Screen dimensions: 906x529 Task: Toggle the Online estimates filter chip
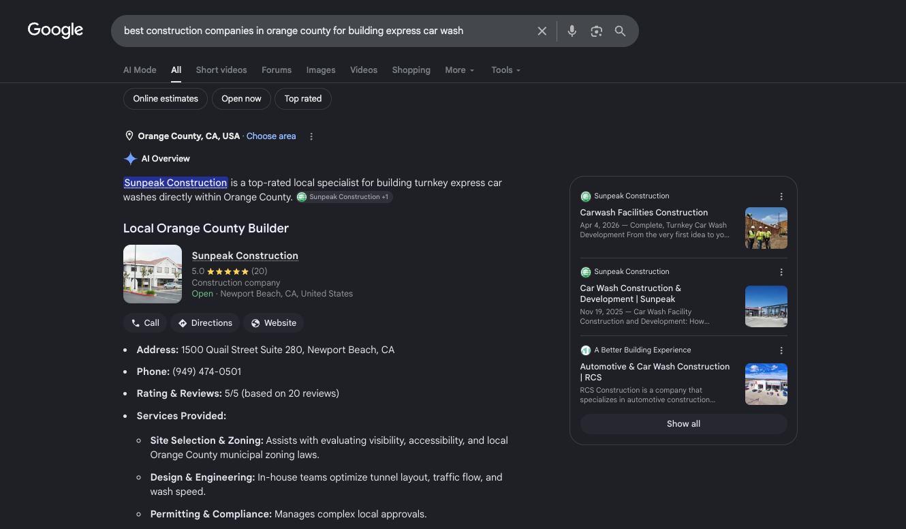166,99
